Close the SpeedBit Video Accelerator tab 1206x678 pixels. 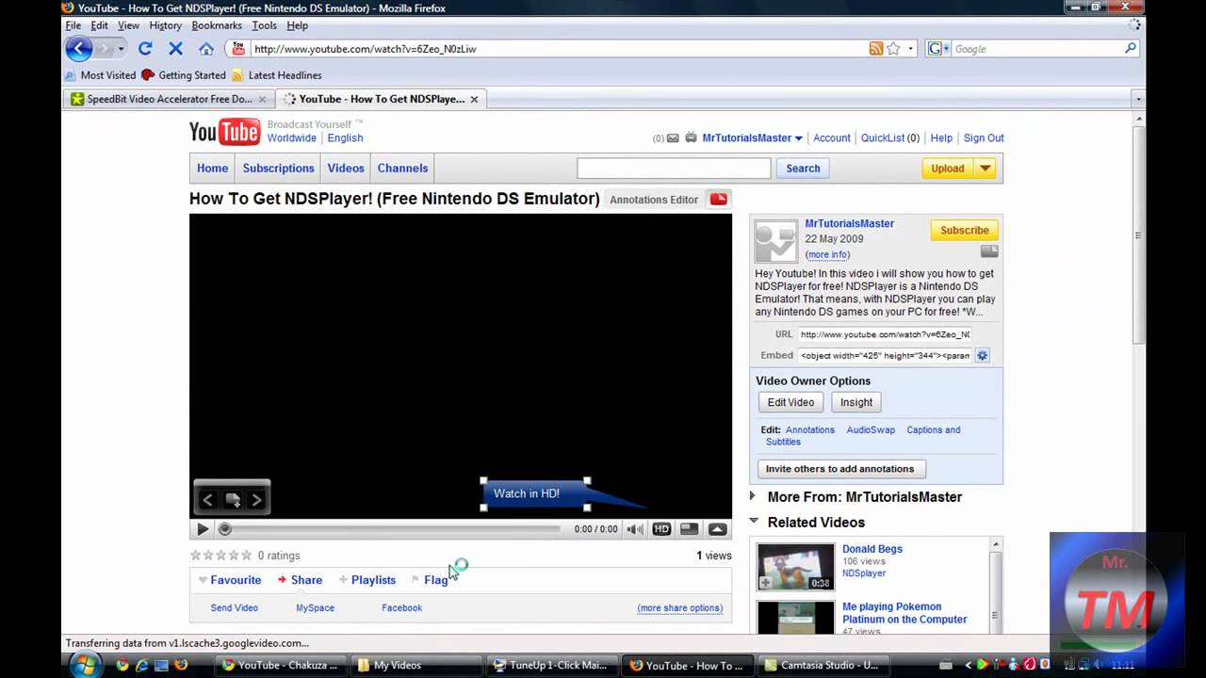point(263,99)
